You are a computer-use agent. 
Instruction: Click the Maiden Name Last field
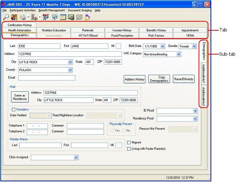point(40,145)
